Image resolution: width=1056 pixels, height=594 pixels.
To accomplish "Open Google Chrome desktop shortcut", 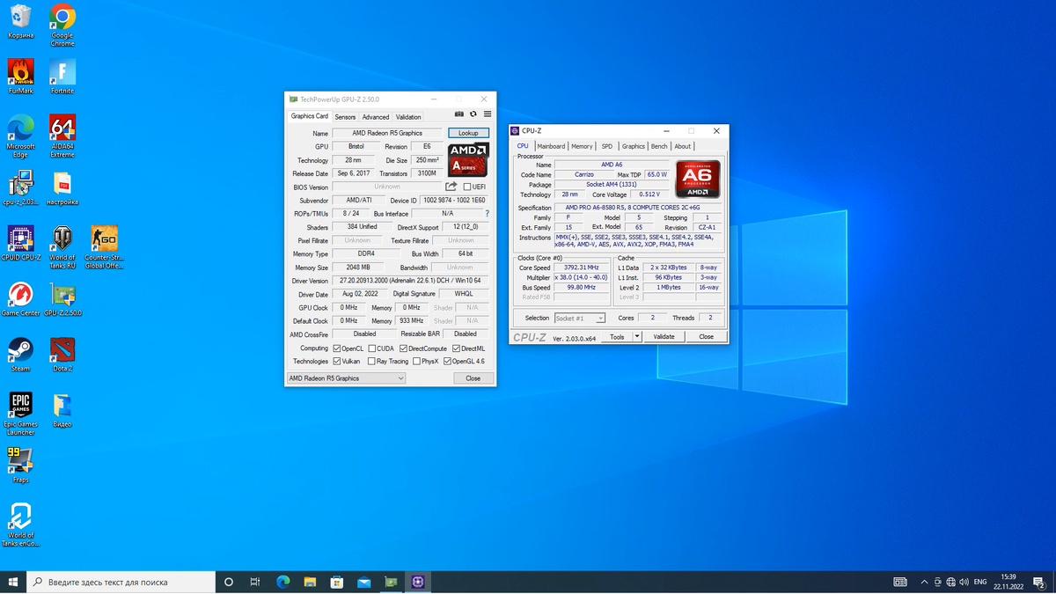I will coord(62,26).
